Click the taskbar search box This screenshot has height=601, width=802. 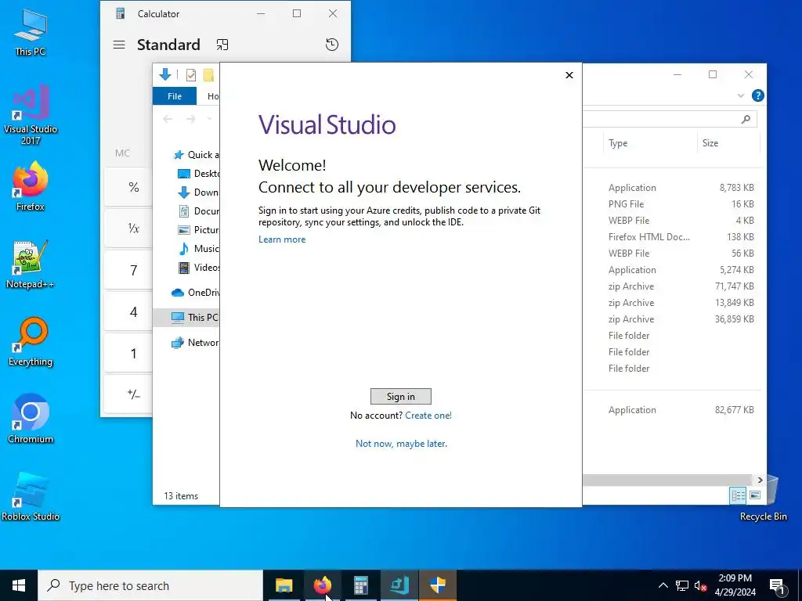[150, 585]
